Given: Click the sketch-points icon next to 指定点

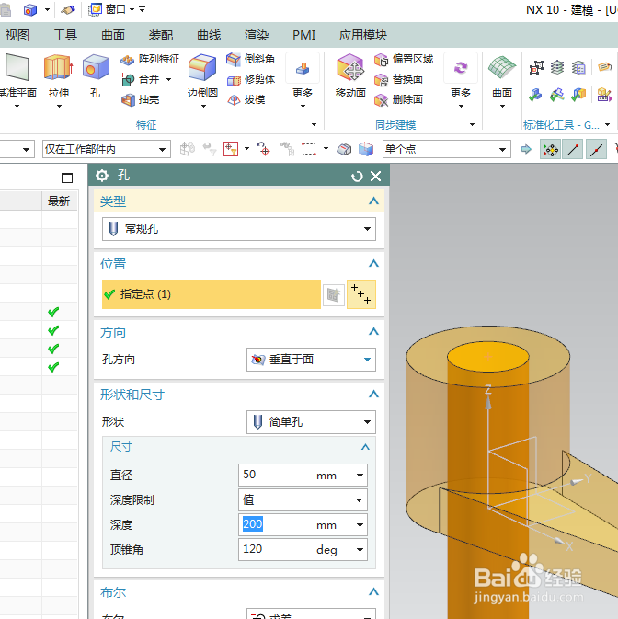Looking at the screenshot, I should click(x=361, y=294).
